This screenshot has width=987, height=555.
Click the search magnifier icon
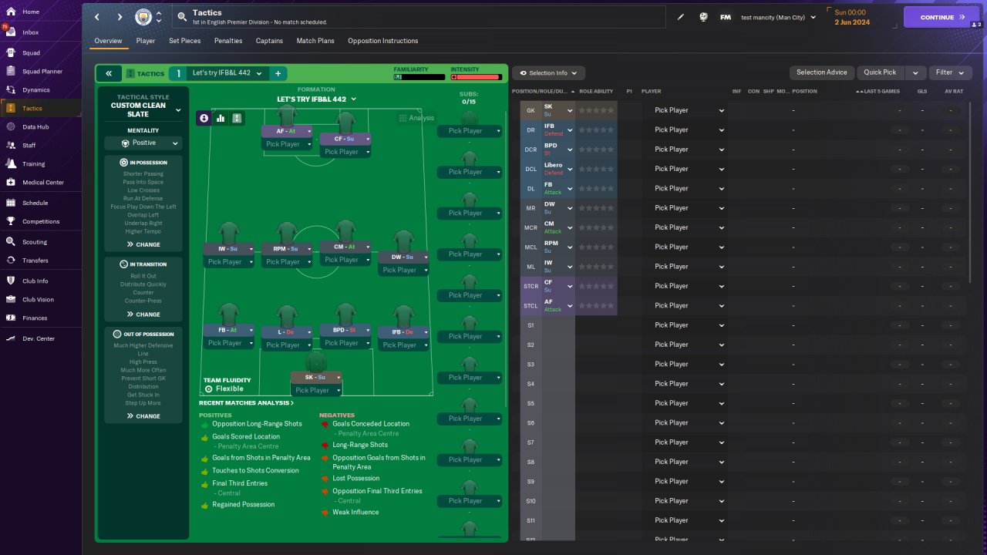pyautogui.click(x=182, y=16)
